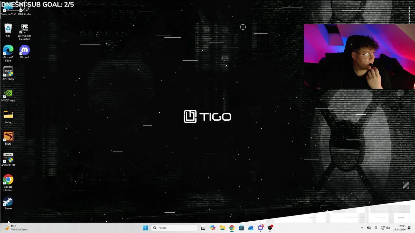Open Microsoft Store from the taskbar
This screenshot has width=415, height=233.
pos(241,228)
